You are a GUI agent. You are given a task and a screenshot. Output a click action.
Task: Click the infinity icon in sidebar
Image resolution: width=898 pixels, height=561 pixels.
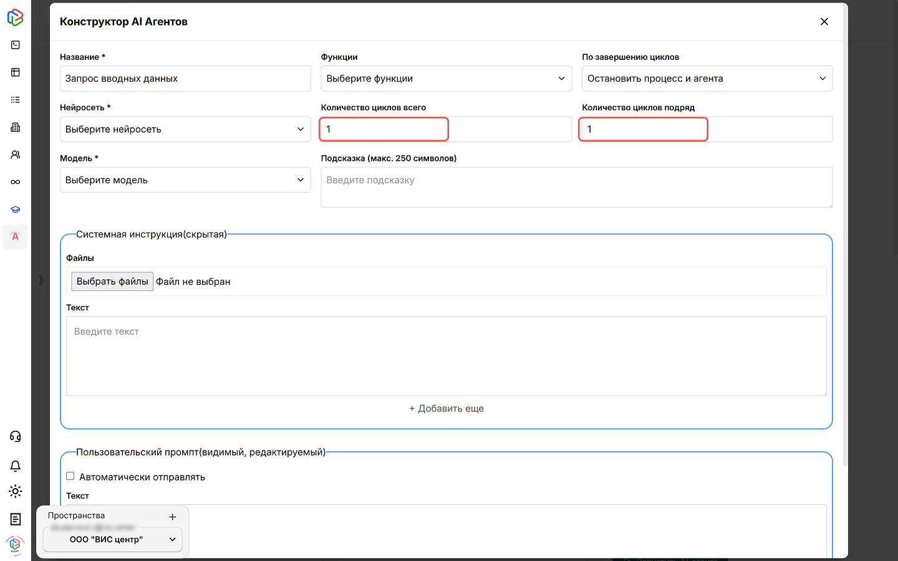point(16,182)
